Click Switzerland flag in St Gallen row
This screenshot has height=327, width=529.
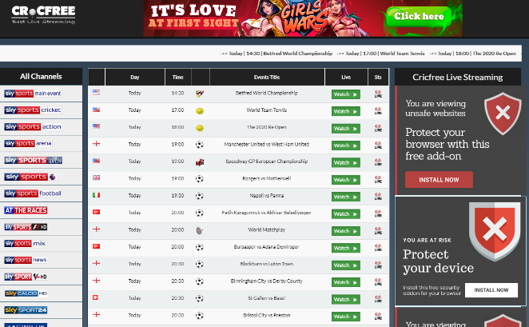point(95,297)
